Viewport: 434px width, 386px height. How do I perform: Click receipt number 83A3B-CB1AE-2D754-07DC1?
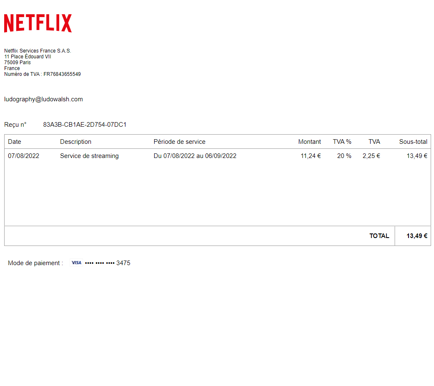85,125
